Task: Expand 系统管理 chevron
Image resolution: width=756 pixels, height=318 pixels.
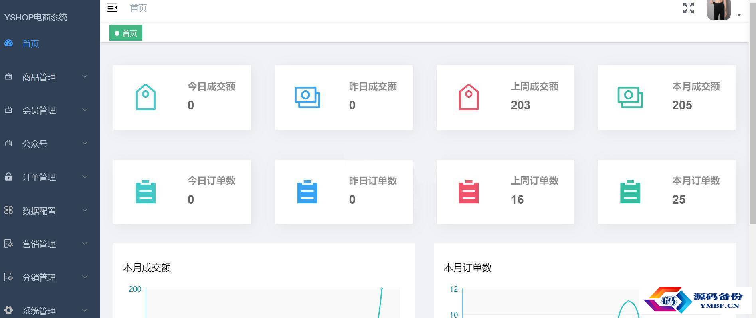Action: [x=85, y=310]
